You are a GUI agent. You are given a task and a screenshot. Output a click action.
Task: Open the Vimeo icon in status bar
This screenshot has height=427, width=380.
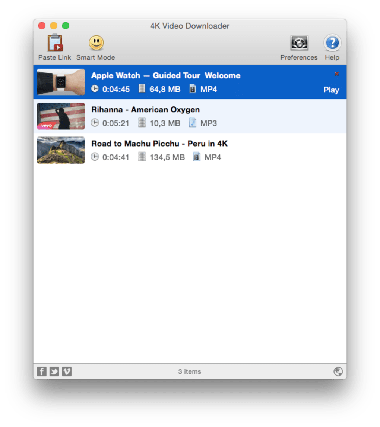(x=67, y=371)
